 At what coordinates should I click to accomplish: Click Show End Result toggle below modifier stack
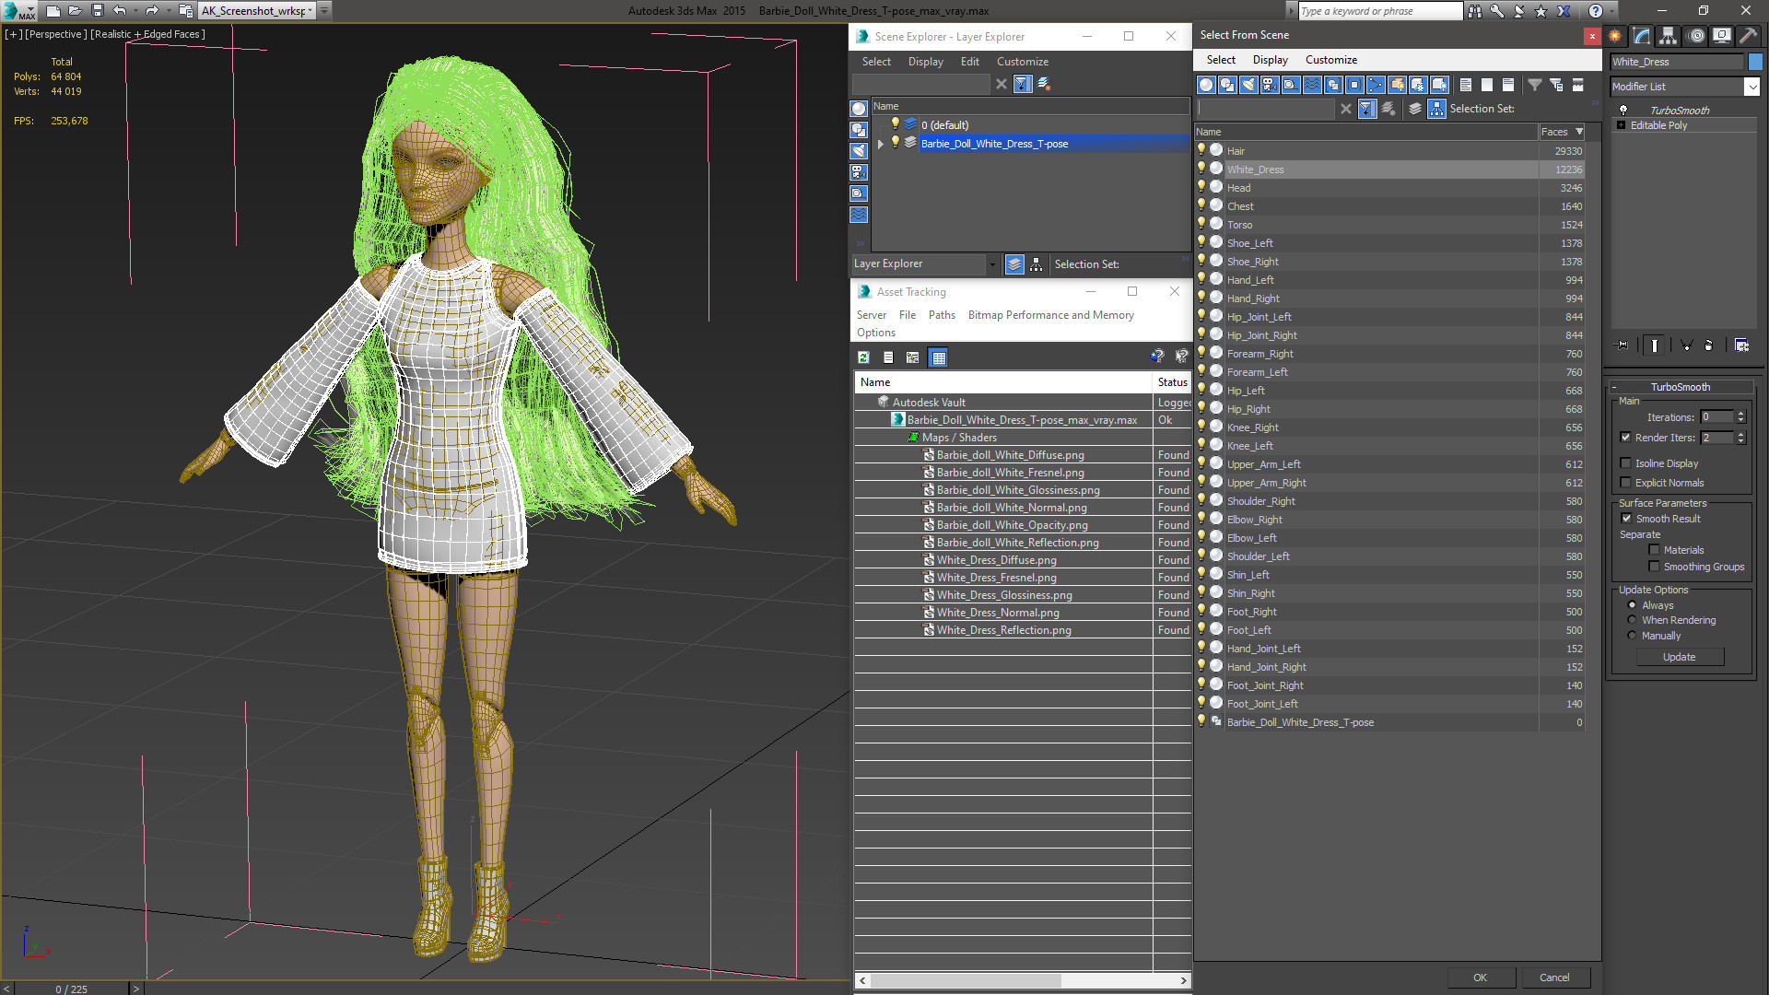point(1655,345)
